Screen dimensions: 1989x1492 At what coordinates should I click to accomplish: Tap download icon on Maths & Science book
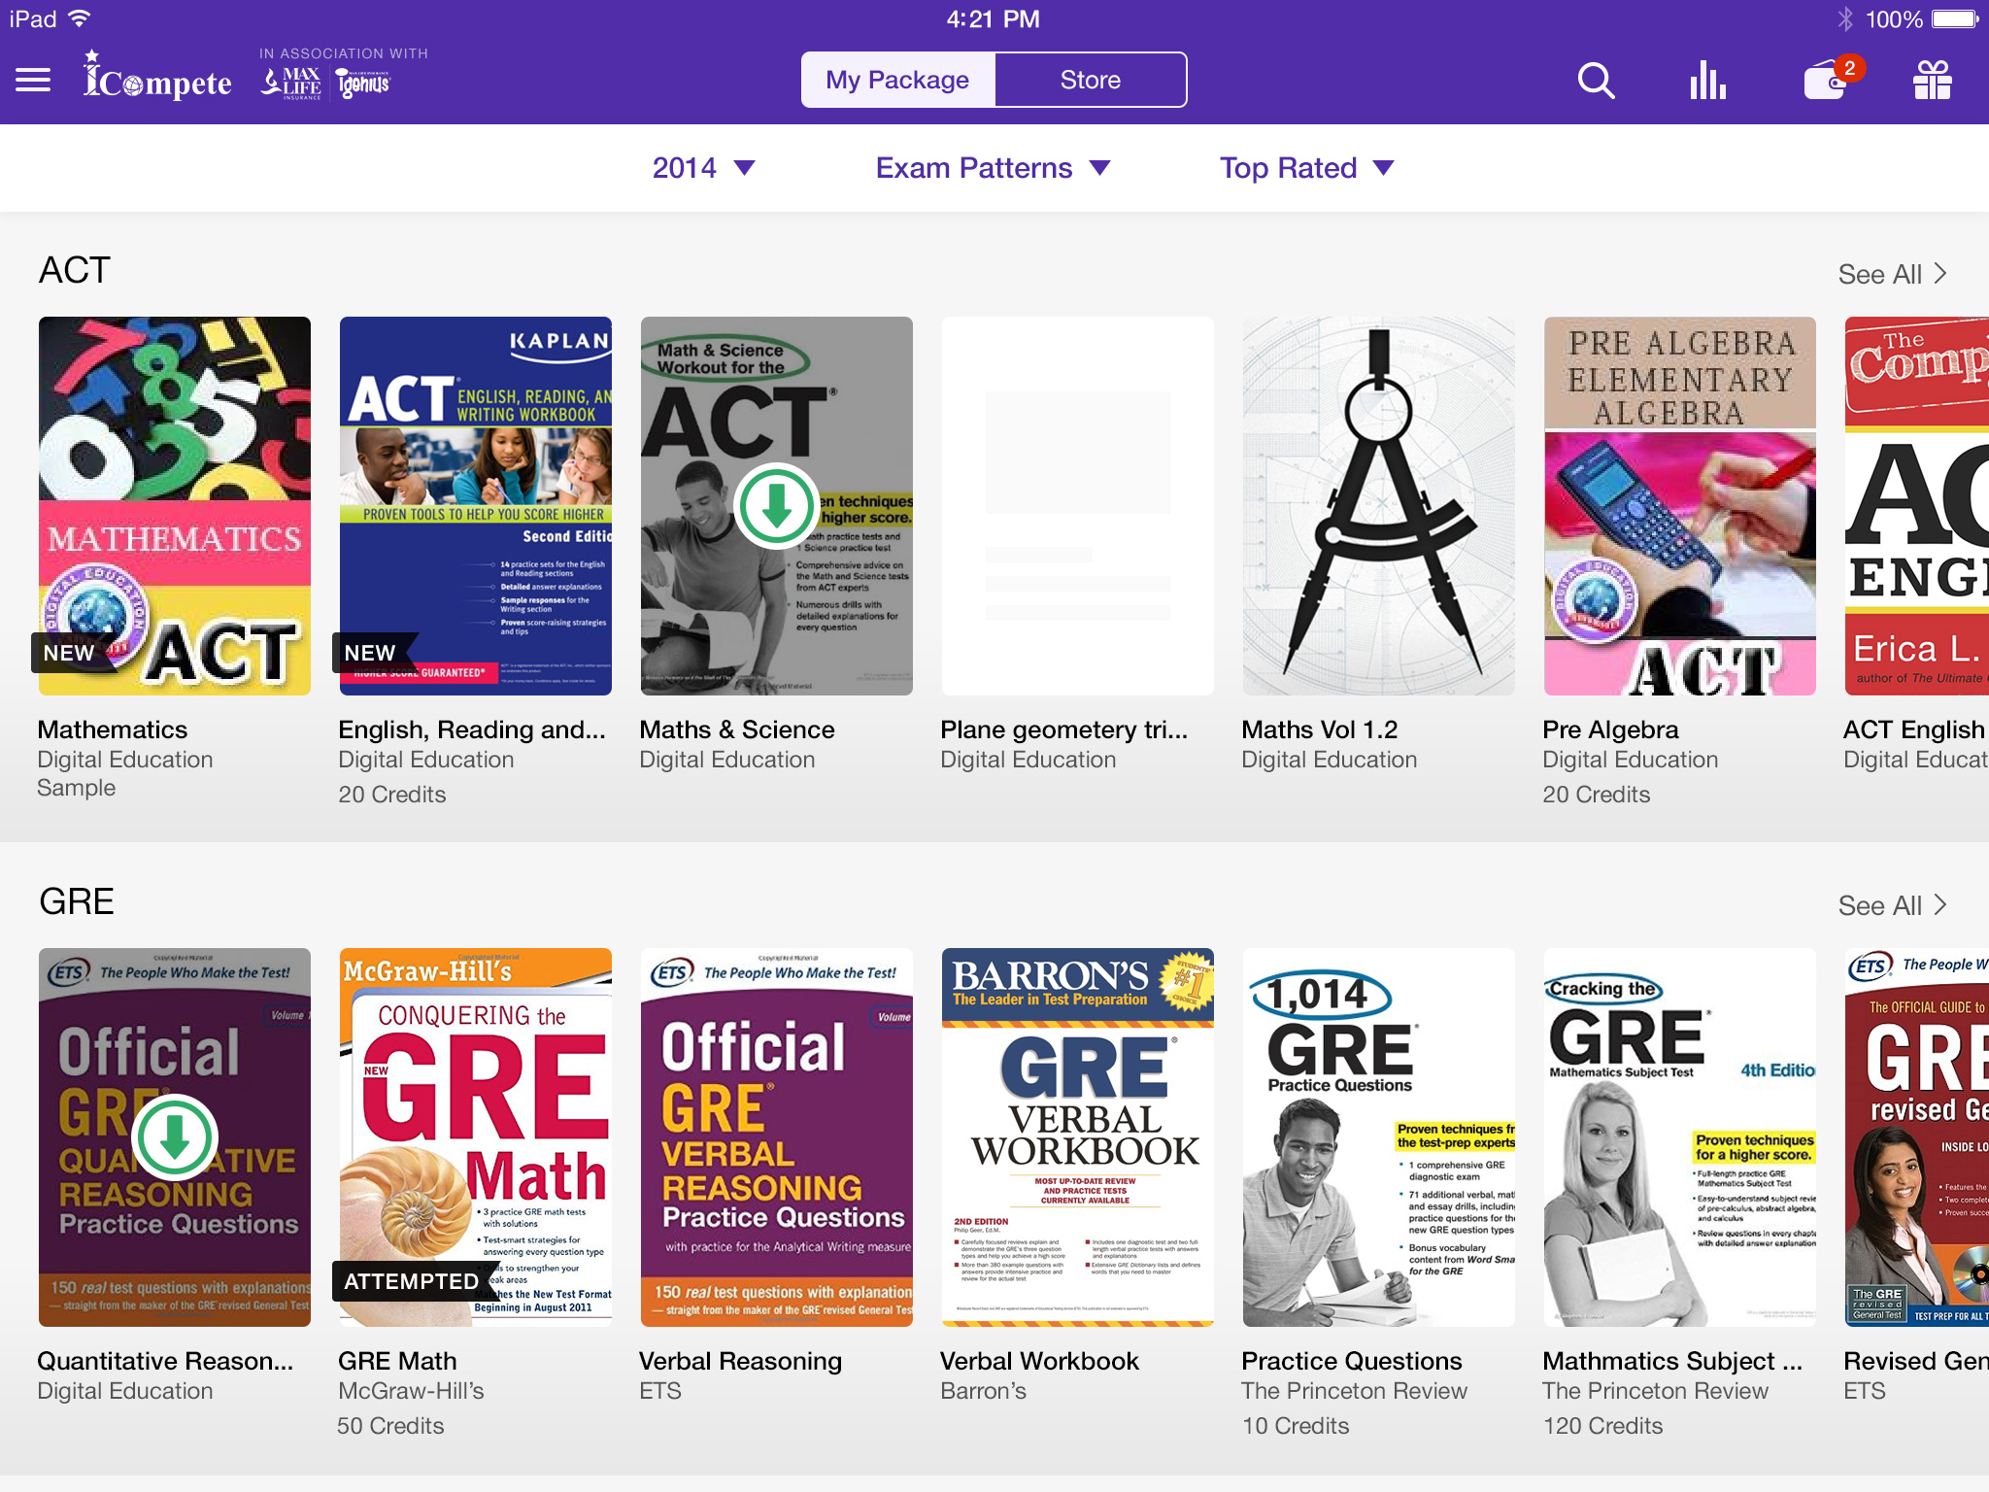776,506
